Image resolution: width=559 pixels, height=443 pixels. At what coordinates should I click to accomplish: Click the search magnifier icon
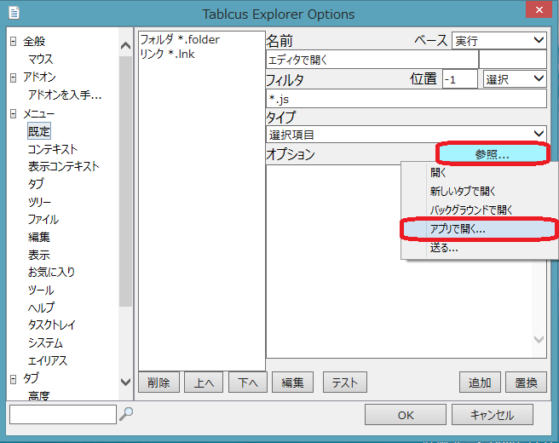126,414
